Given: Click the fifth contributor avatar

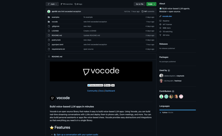Looking at the screenshot, I should (x=181, y=96).
